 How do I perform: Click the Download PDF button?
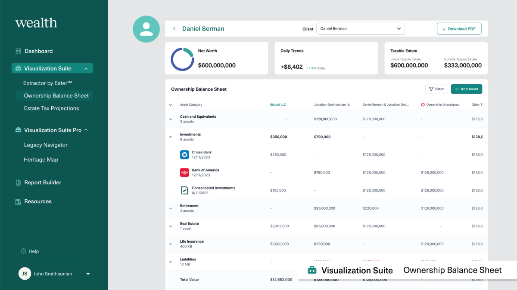(459, 29)
